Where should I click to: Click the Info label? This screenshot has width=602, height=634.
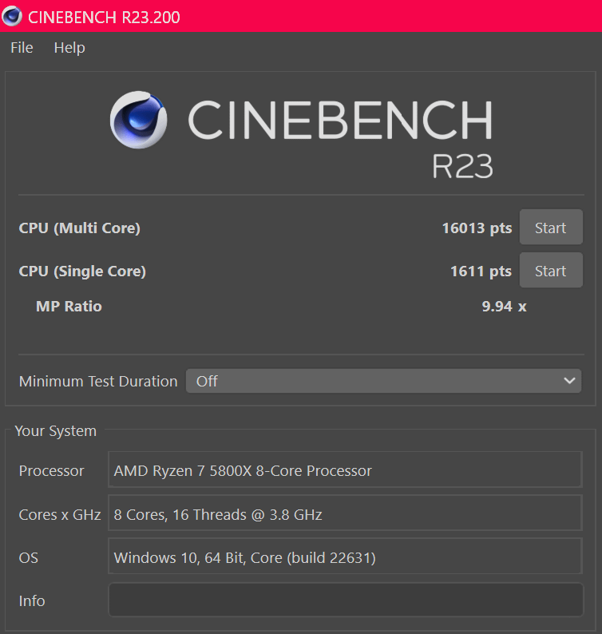pyautogui.click(x=32, y=600)
